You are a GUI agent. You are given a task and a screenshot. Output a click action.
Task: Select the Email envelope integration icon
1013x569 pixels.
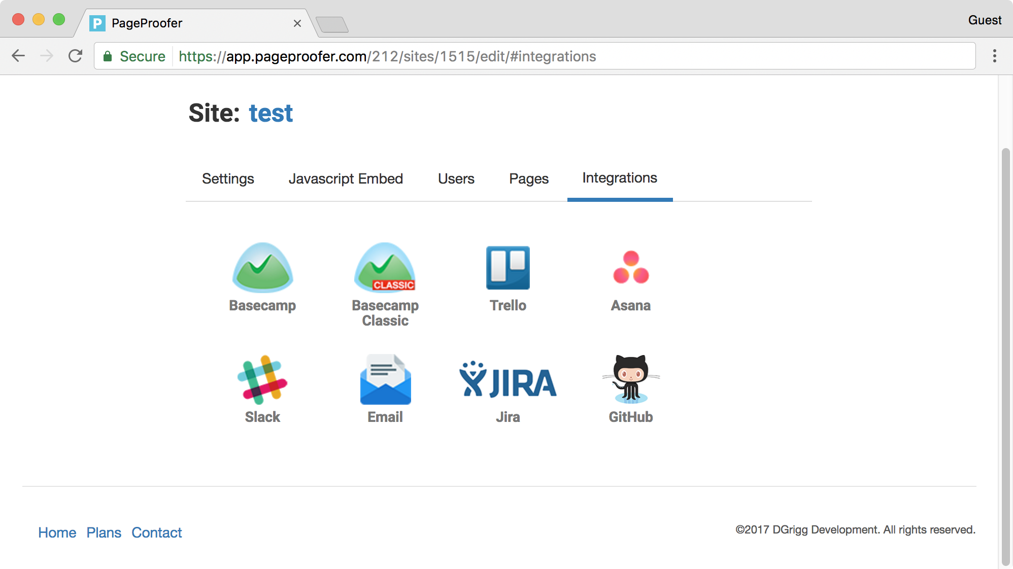click(x=385, y=380)
